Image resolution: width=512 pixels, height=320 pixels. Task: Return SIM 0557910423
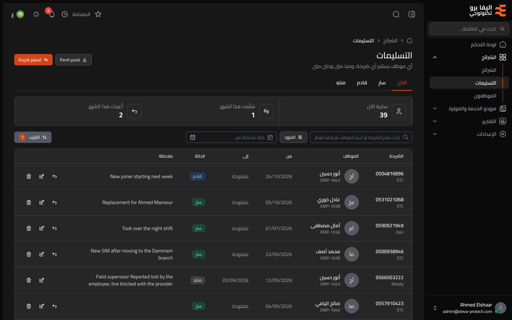point(54,306)
